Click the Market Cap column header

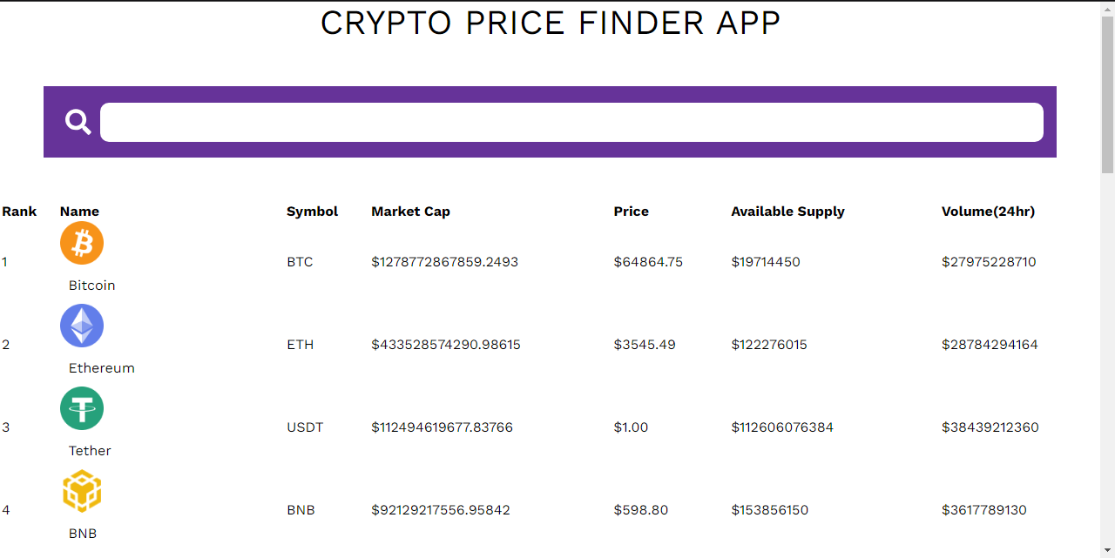coord(410,212)
